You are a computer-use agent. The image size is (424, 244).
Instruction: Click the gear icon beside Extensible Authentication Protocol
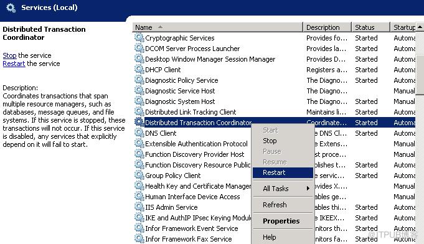(x=139, y=143)
